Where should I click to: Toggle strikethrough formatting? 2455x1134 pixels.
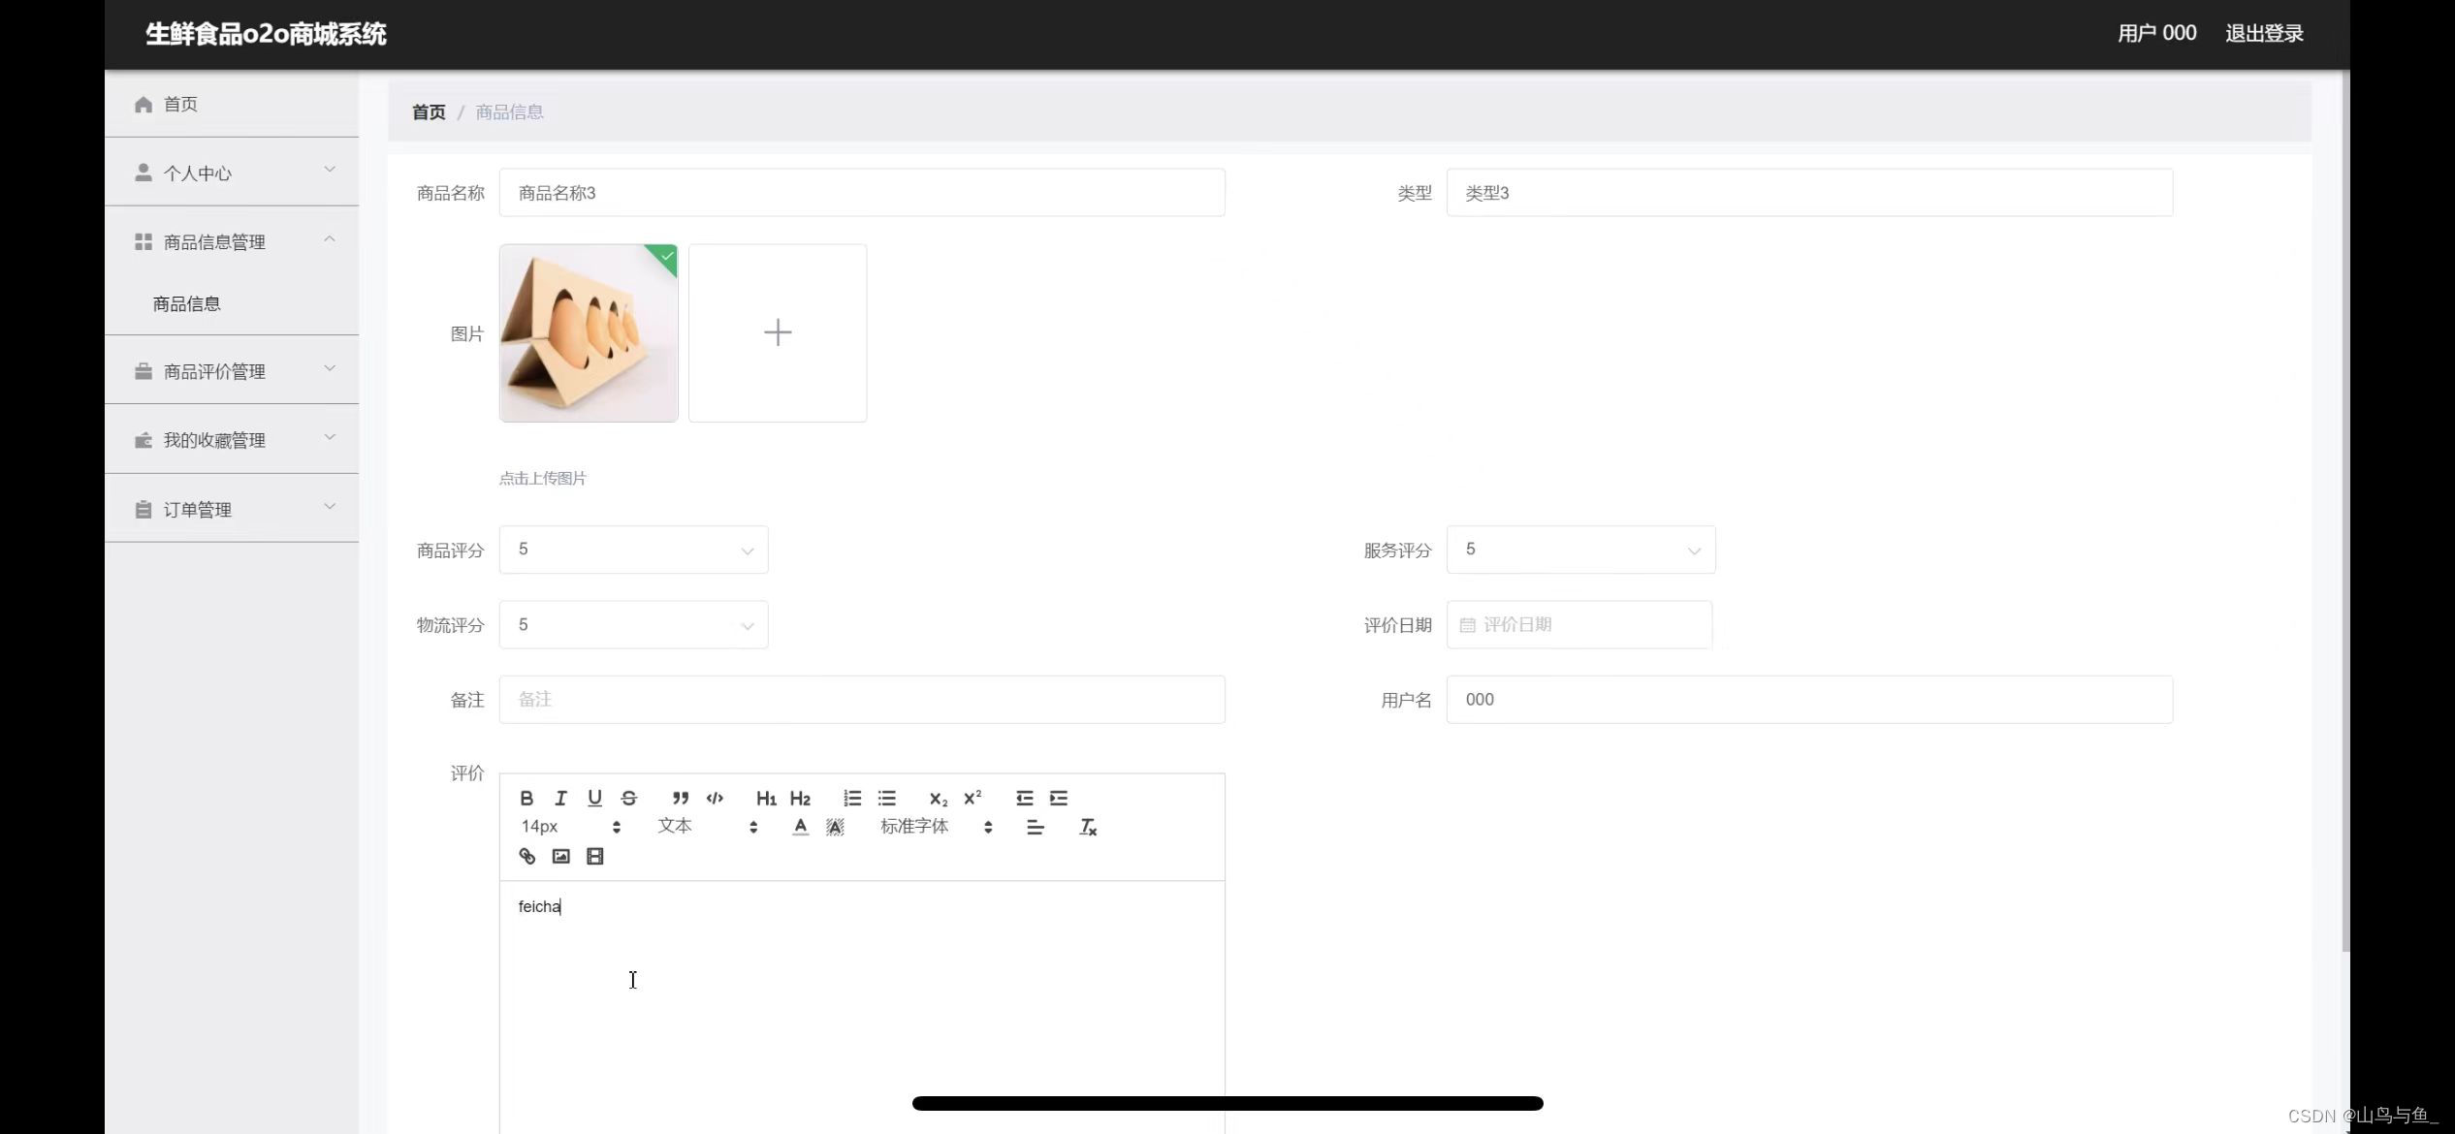tap(629, 798)
